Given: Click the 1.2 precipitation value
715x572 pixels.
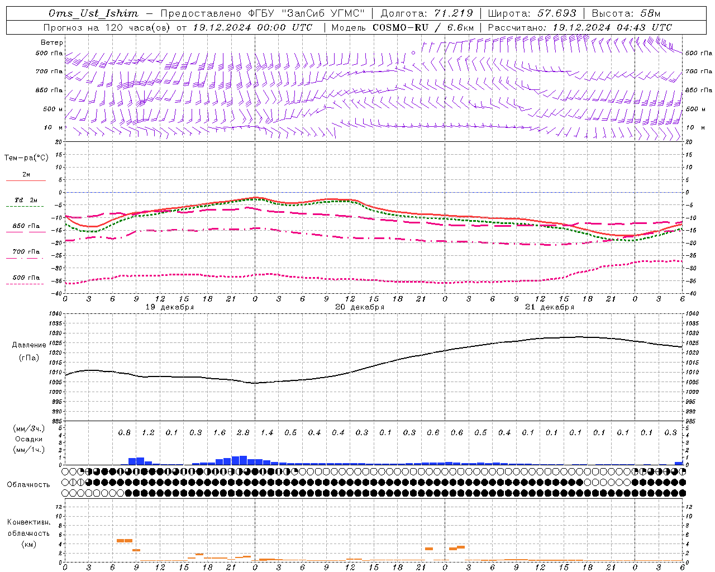Looking at the screenshot, I should coord(148,433).
